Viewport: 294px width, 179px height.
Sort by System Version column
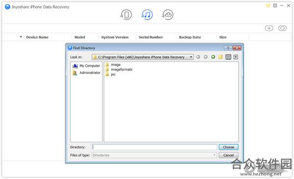[x=115, y=37]
